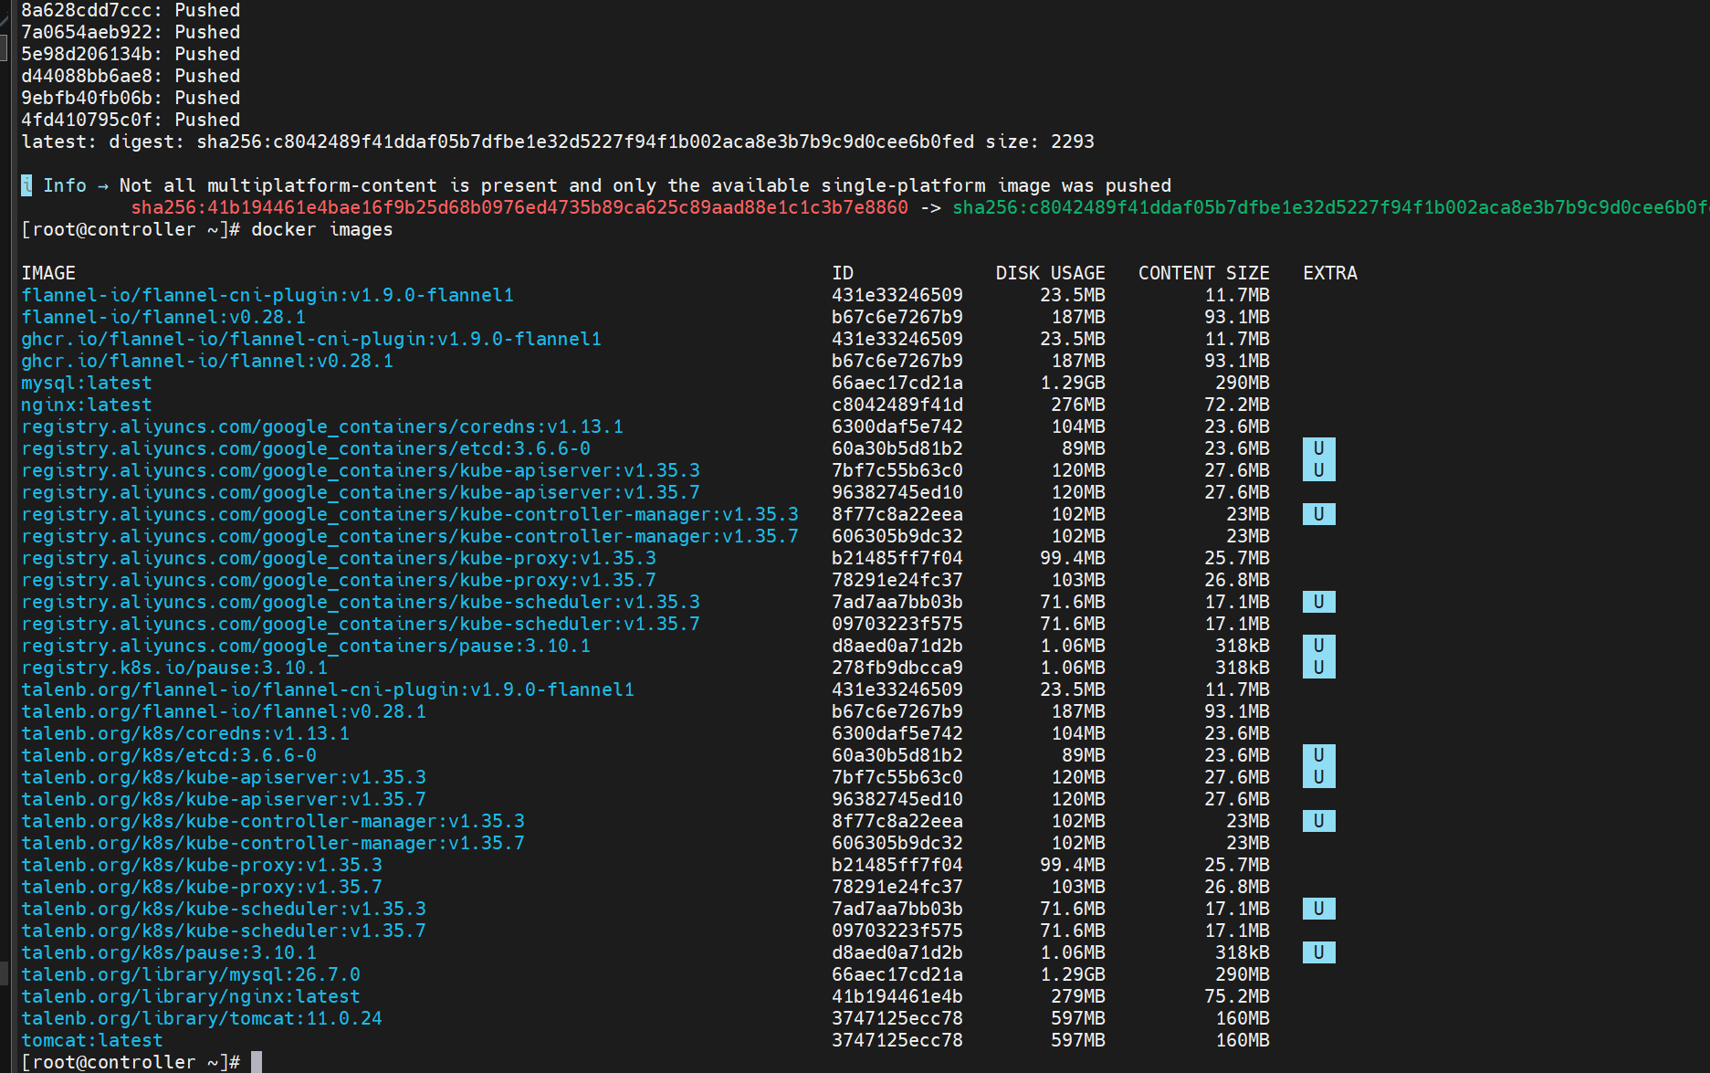The width and height of the screenshot is (1710, 1073).
Task: Click the blue Info indicator icon
Action: 26,185
